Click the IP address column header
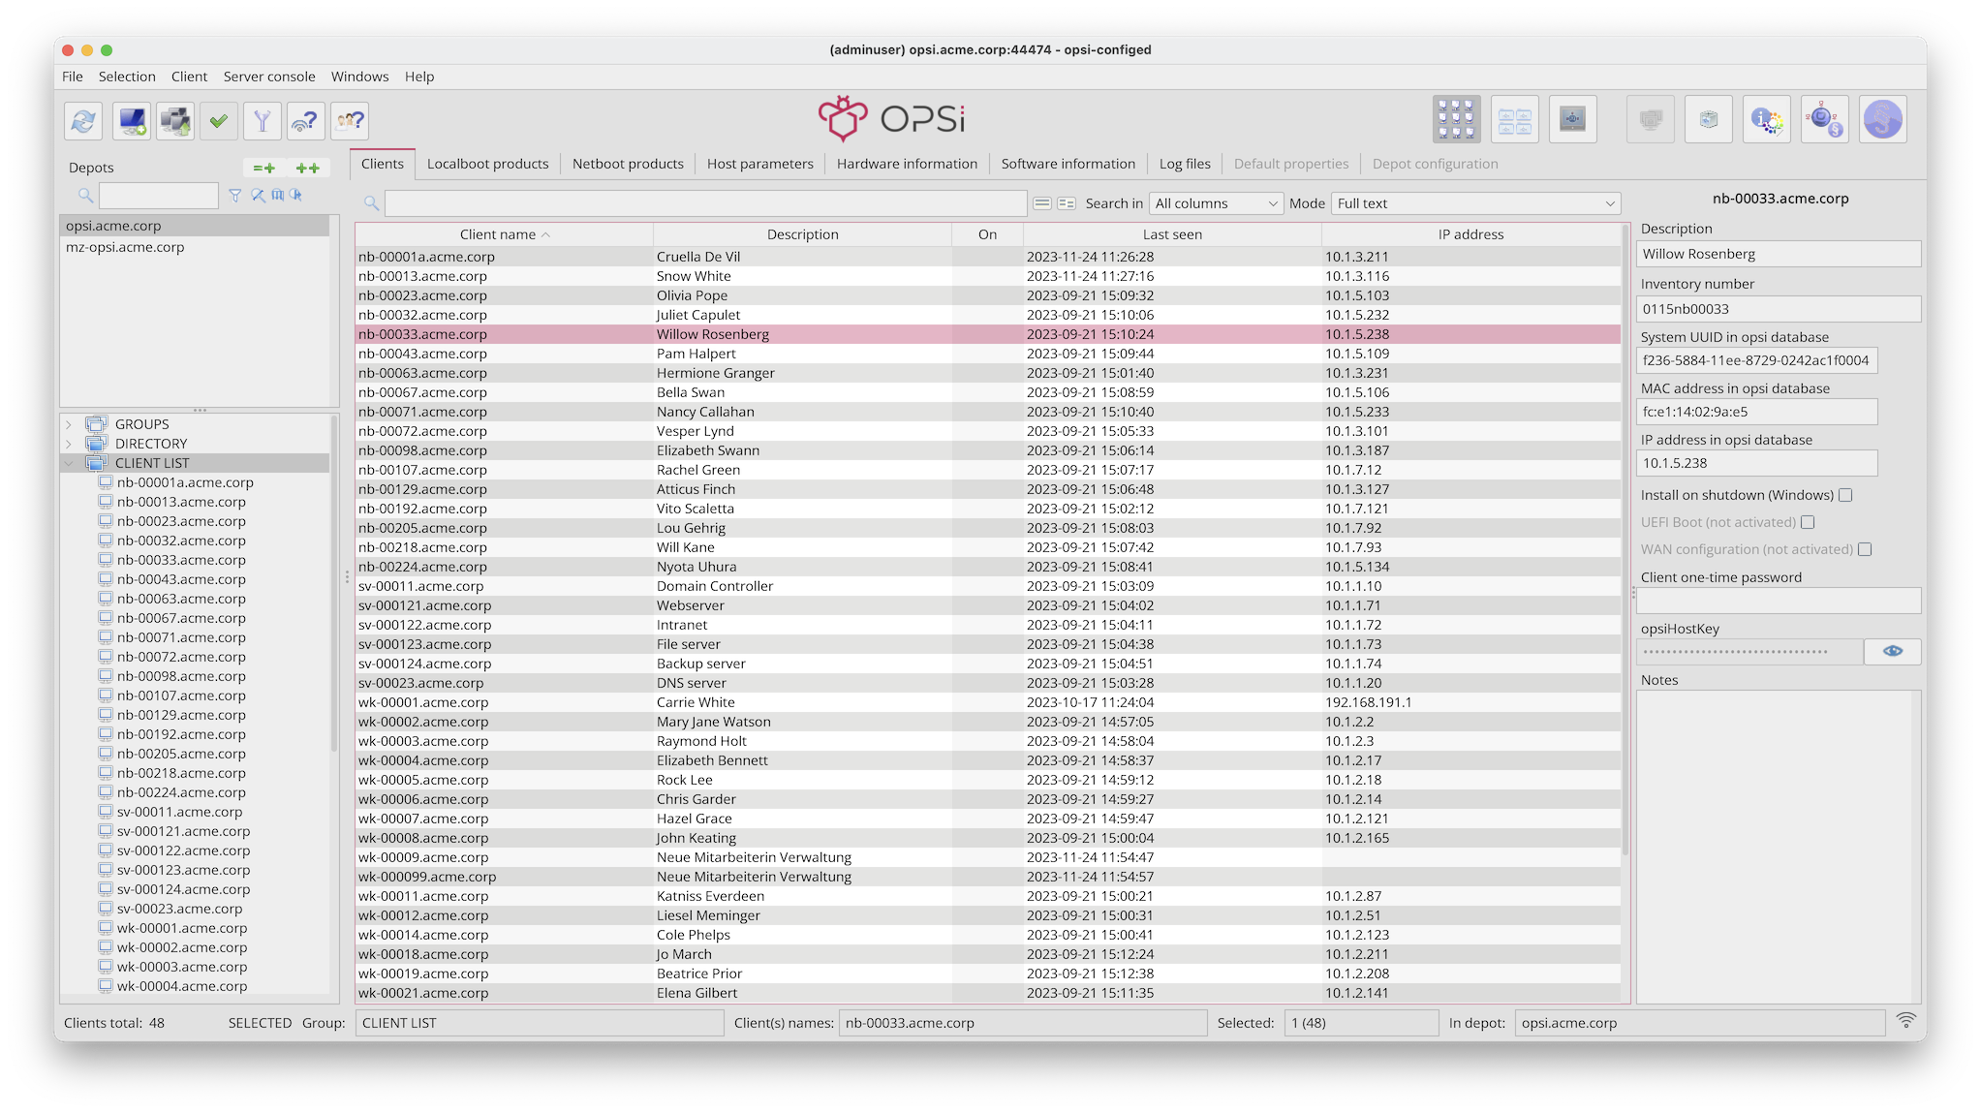This screenshot has width=1981, height=1113. coord(1470,234)
